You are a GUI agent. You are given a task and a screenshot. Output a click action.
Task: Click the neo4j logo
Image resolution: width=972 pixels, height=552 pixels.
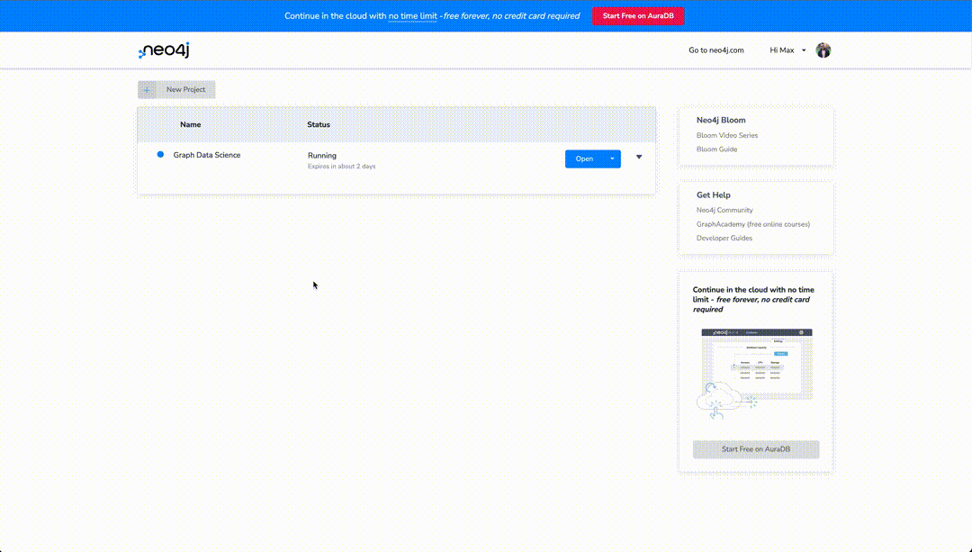[x=164, y=50]
